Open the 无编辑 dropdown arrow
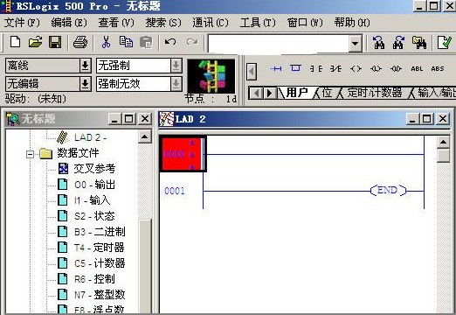The image size is (456, 315). (x=86, y=84)
